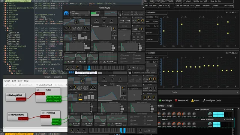Viewport: 240px width, 135px height.
Task: Toggle Stutter power button in Helm (GUI)
Action: pos(119,18)
